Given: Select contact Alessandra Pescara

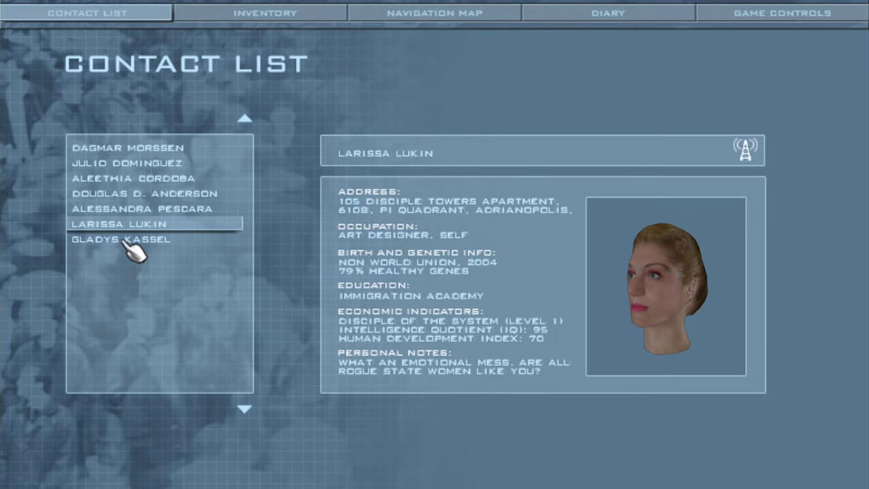Looking at the screenshot, I should pyautogui.click(x=142, y=209).
